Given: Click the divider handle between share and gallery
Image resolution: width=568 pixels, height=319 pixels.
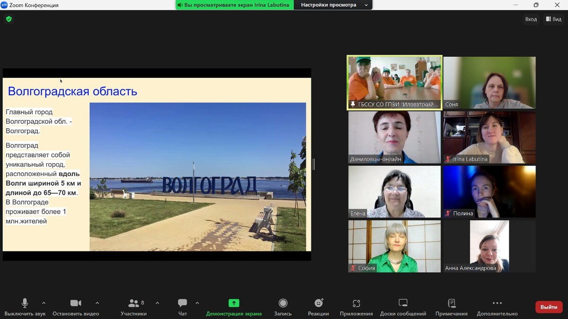Looking at the screenshot, I should click(x=313, y=164).
